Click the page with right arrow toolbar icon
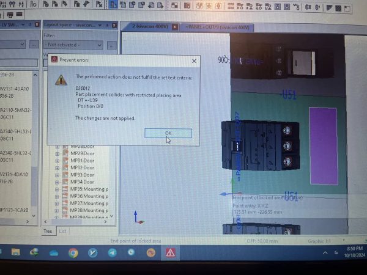This screenshot has height=275, width=367. tap(160, 5)
